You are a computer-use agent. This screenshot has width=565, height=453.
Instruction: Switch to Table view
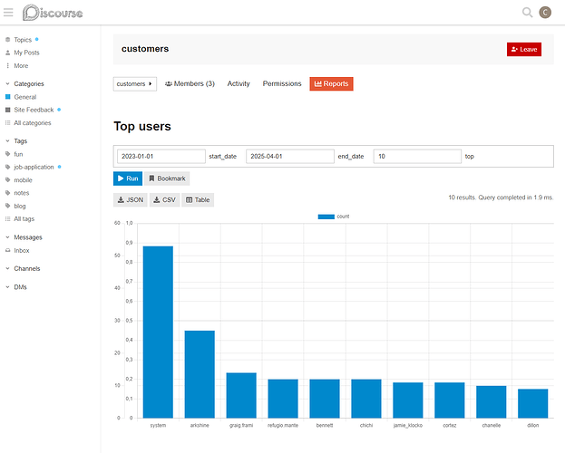click(198, 200)
